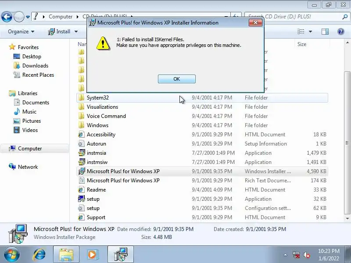Image resolution: width=351 pixels, height=263 pixels.
Task: Select the Windows Installer package file icon
Action: click(x=82, y=171)
